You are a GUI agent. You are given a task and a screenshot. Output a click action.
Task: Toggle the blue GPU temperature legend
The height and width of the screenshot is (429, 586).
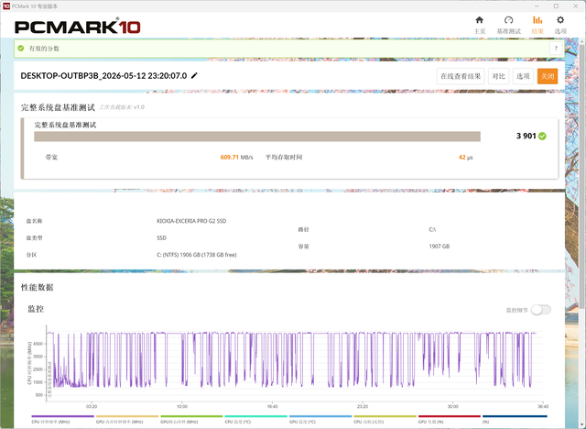point(320,419)
